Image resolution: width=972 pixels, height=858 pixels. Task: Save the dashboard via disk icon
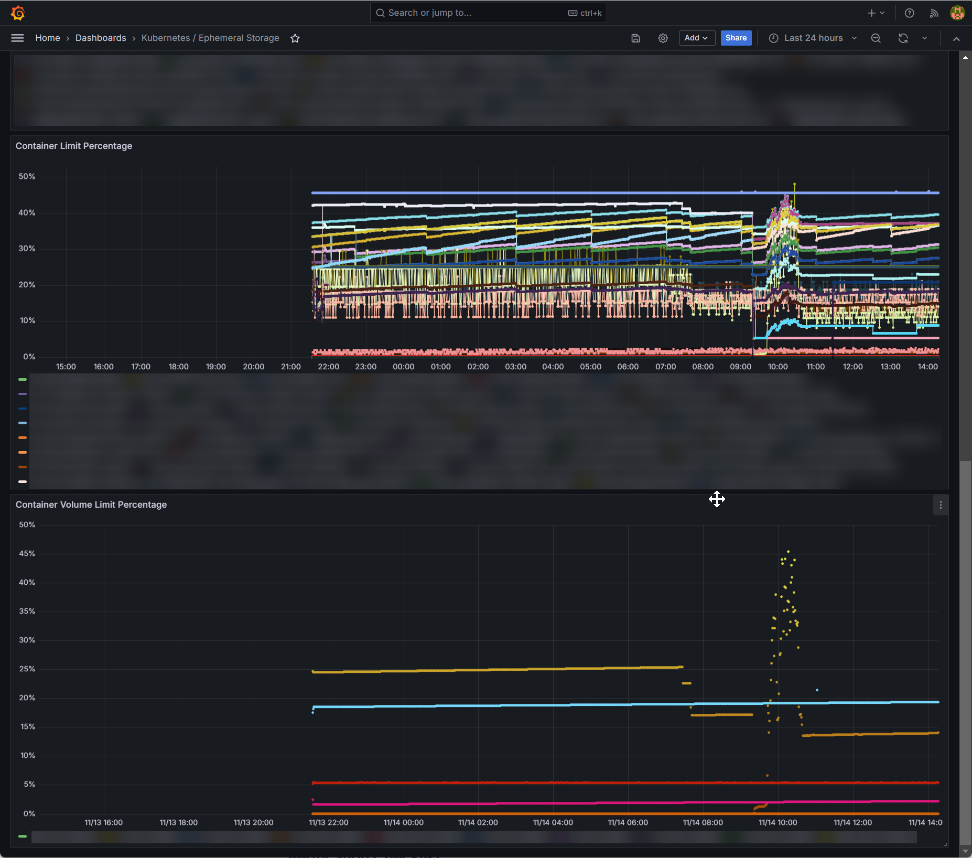(x=635, y=38)
